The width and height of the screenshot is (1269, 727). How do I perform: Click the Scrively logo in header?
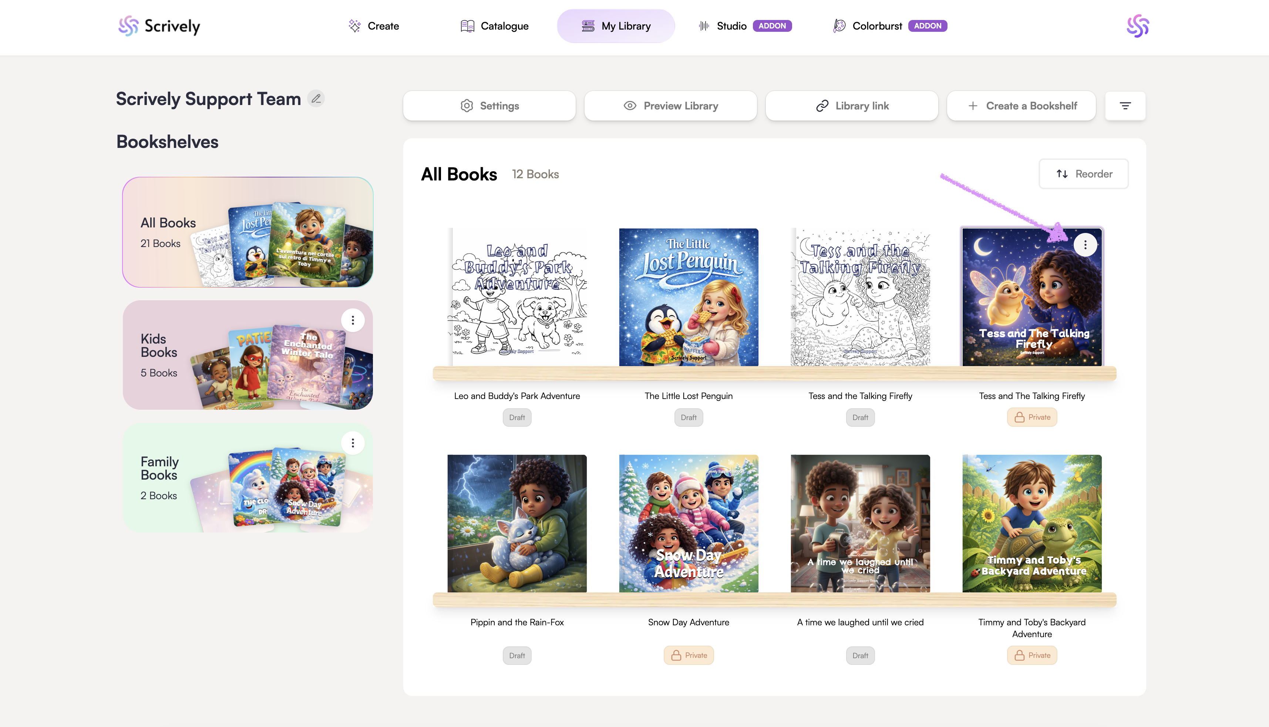[159, 26]
